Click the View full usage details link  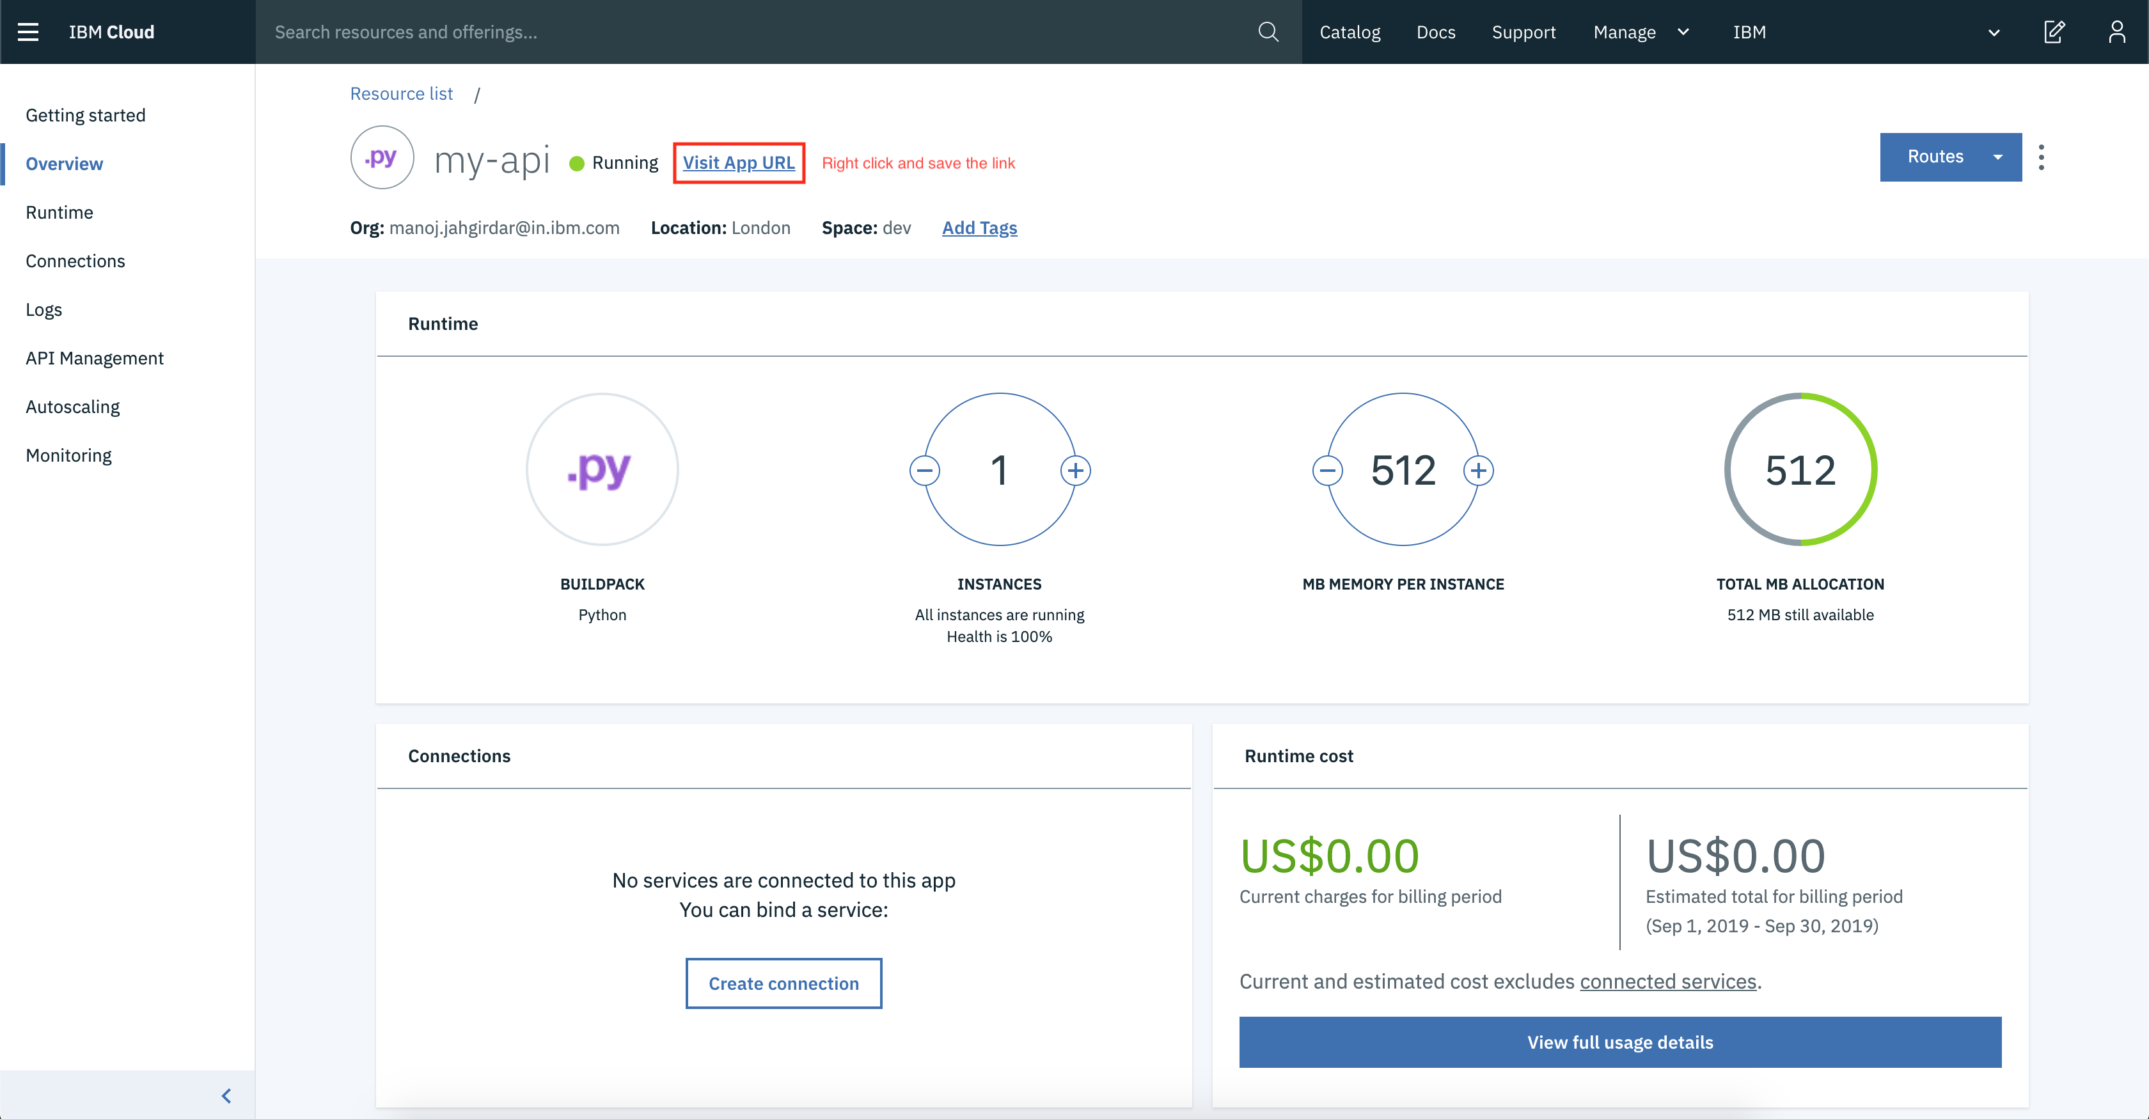coord(1620,1040)
